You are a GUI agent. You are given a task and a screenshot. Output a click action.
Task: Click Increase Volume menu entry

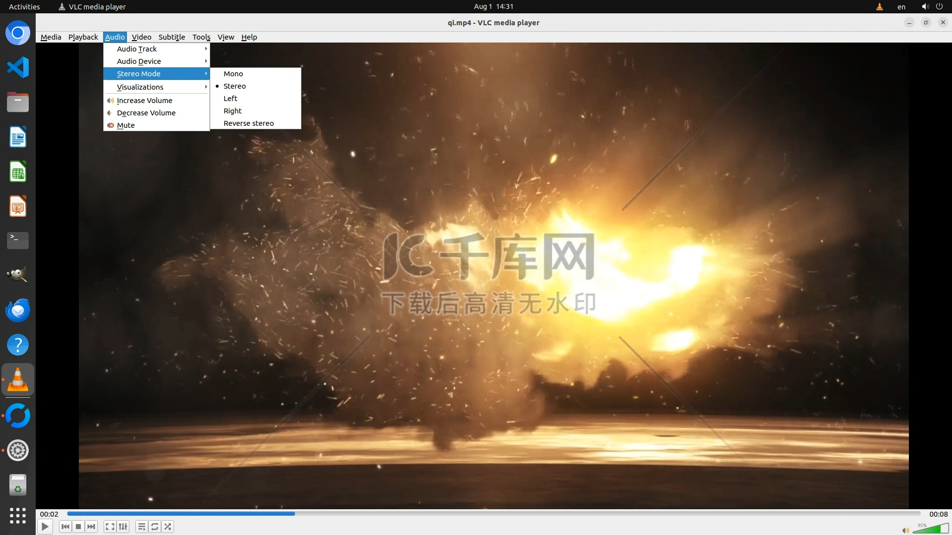point(145,101)
